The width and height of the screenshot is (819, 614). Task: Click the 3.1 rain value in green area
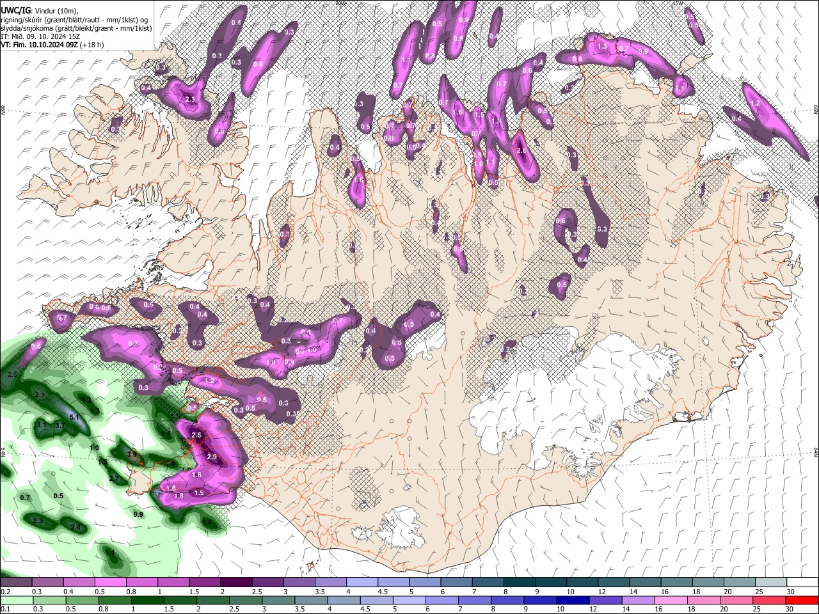click(42, 425)
